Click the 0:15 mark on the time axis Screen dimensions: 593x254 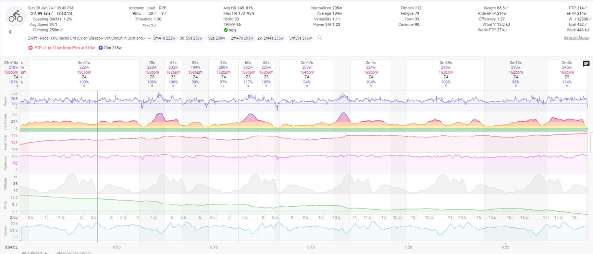[311, 247]
